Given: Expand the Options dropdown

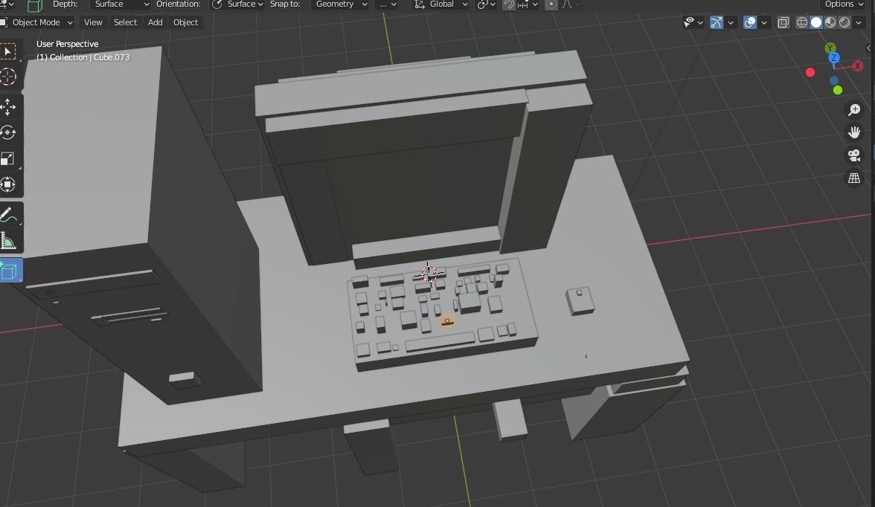Looking at the screenshot, I should [844, 4].
